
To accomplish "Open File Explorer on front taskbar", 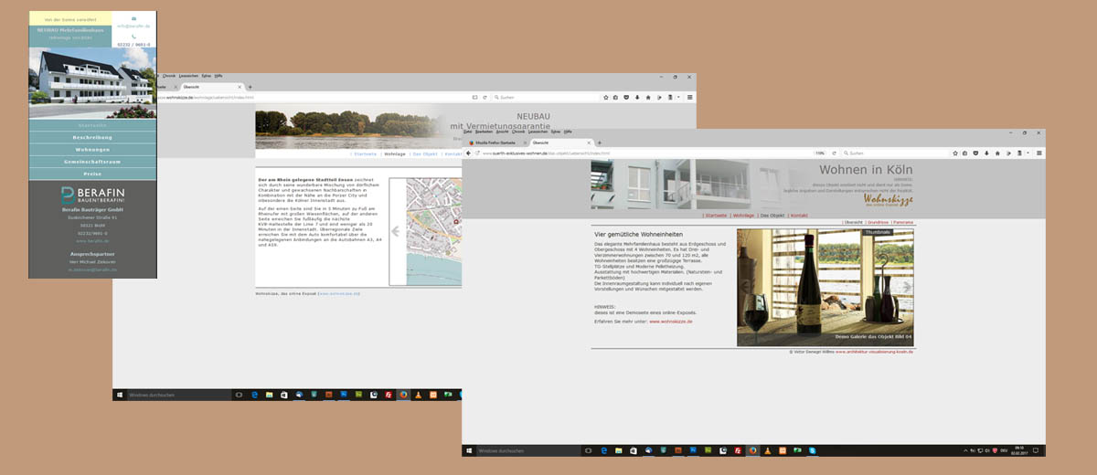I will coord(618,450).
